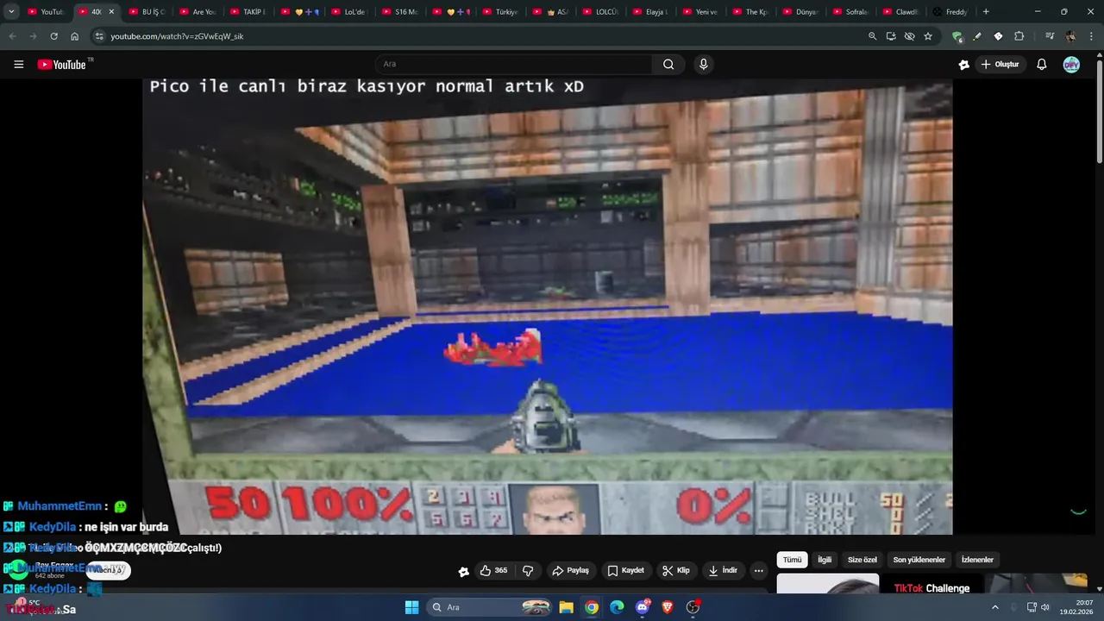Open the Windows Start menu
The height and width of the screenshot is (621, 1104).
[411, 607]
